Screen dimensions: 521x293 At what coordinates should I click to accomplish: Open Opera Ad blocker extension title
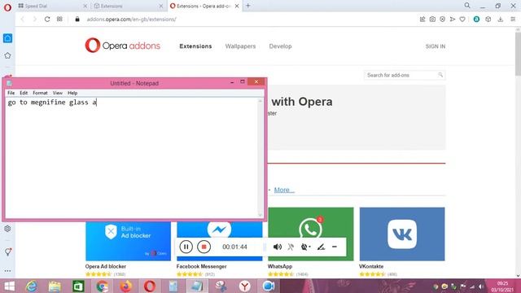coord(106,266)
